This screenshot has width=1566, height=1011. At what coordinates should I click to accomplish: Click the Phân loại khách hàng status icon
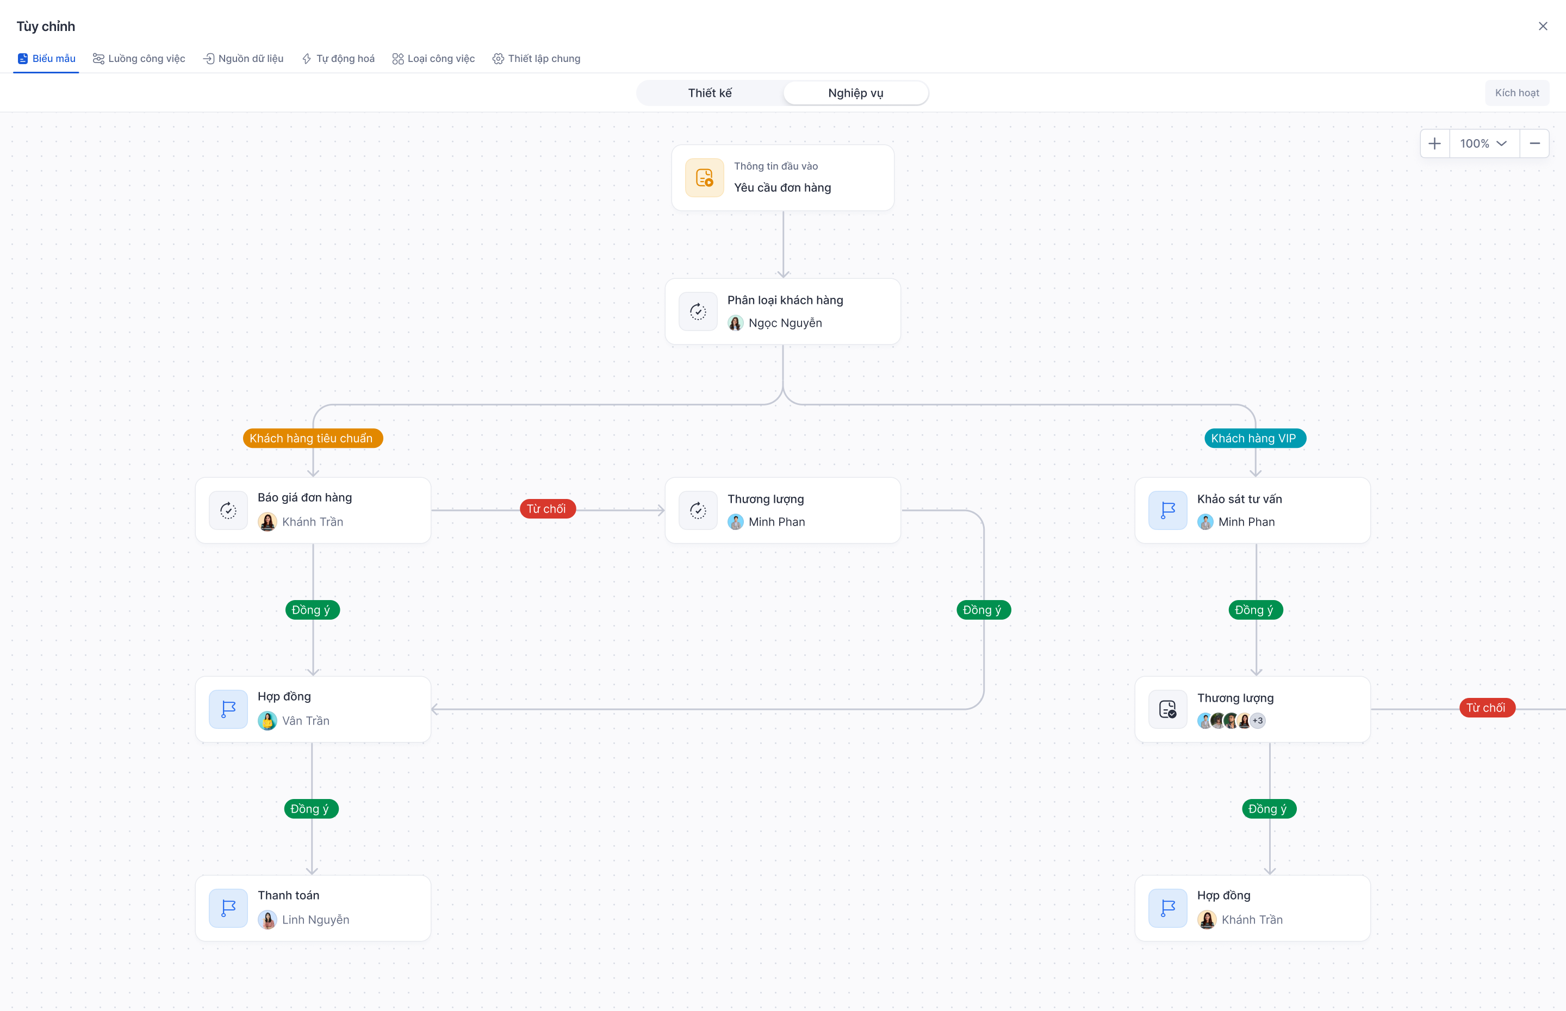tap(698, 311)
